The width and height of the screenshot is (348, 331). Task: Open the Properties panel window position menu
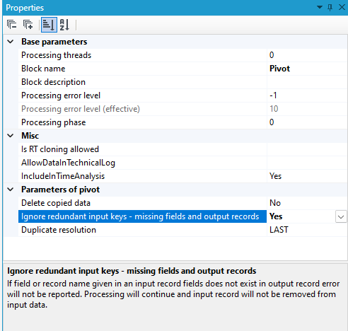[320, 7]
